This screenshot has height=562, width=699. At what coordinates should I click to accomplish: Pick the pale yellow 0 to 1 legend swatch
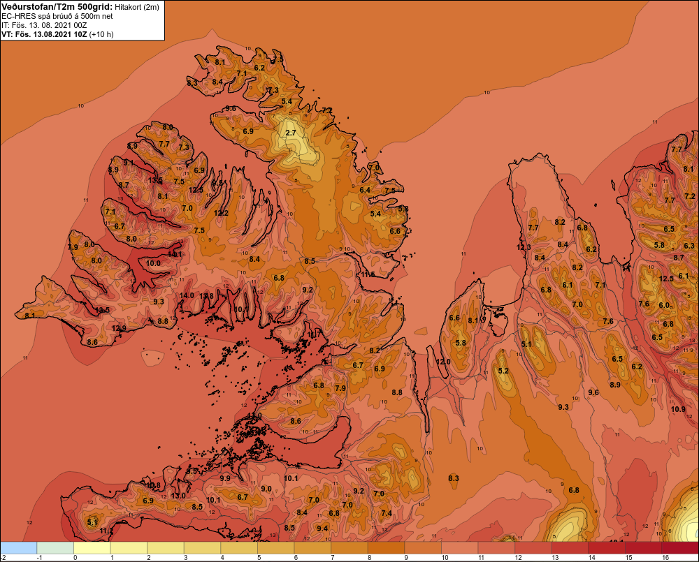(x=92, y=547)
